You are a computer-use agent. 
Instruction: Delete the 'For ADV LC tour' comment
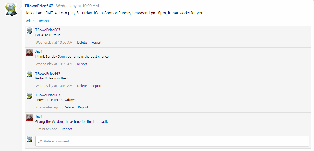point(82,42)
